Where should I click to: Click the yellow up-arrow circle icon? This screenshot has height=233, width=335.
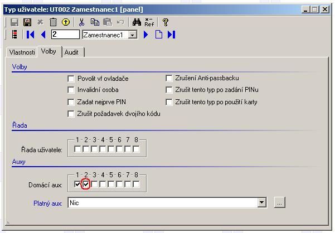(x=66, y=22)
